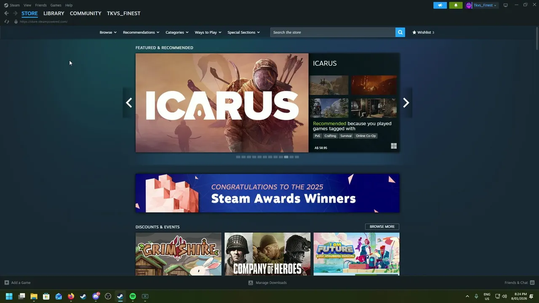Screen dimensions: 539x303
Task: Open the Windows Start menu
Action: tap(9, 296)
